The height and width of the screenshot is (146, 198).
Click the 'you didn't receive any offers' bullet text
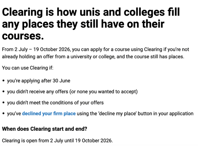[72, 92]
